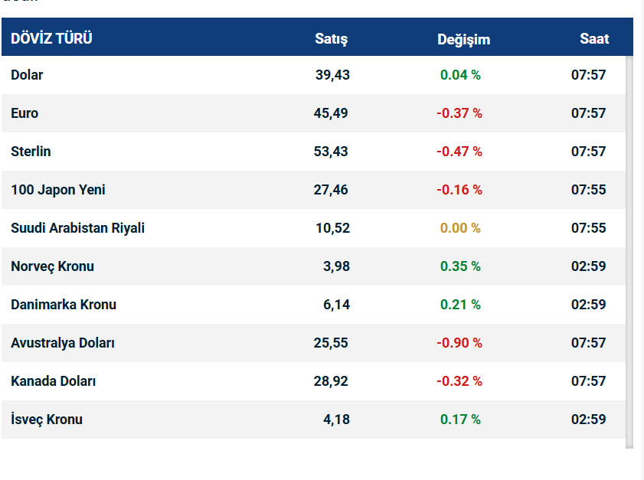Open the Norveç Kronu entry

click(x=52, y=266)
